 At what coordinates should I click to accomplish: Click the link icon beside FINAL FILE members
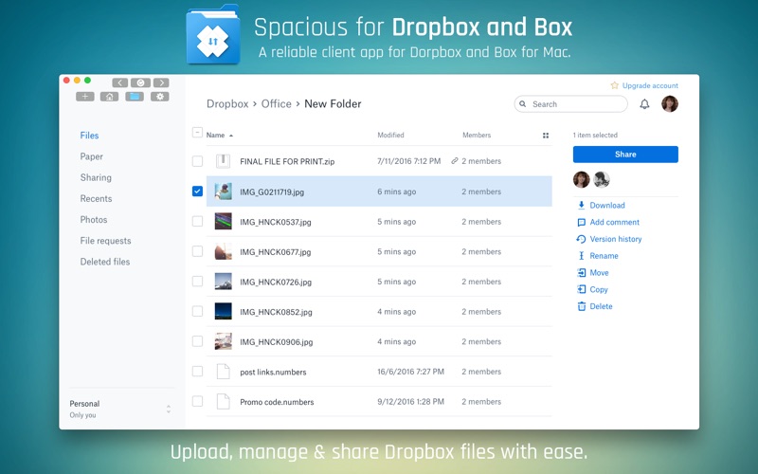click(x=455, y=161)
